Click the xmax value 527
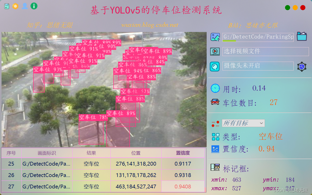312x195 pixels. pyautogui.click(x=237, y=188)
